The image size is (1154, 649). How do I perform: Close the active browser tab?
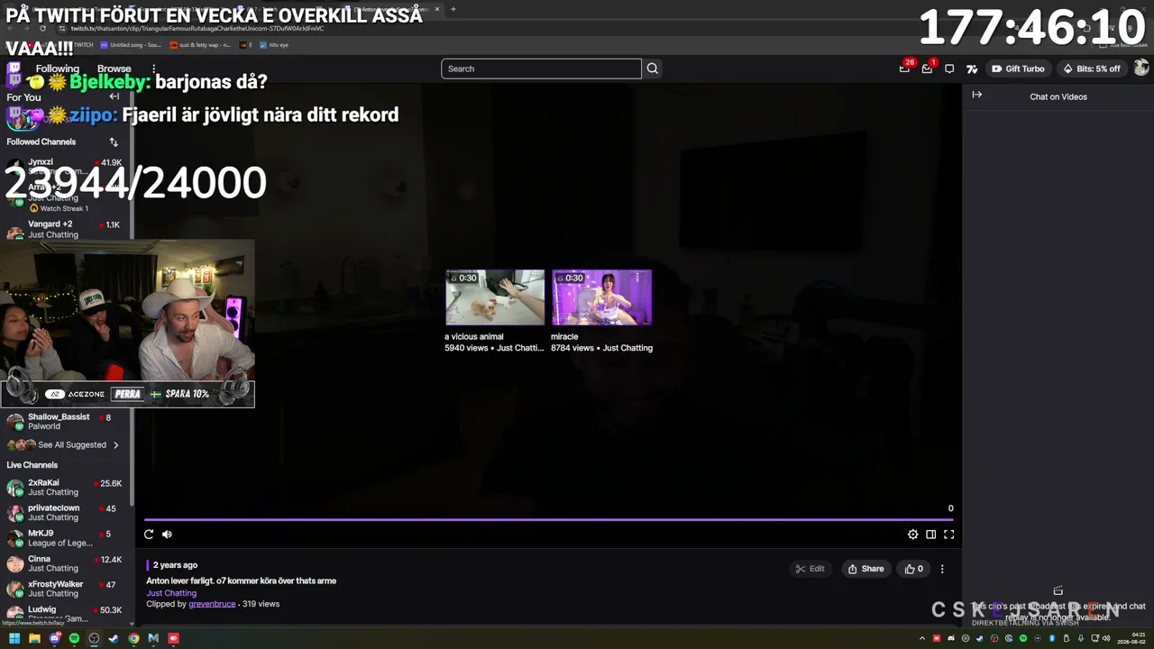(437, 9)
